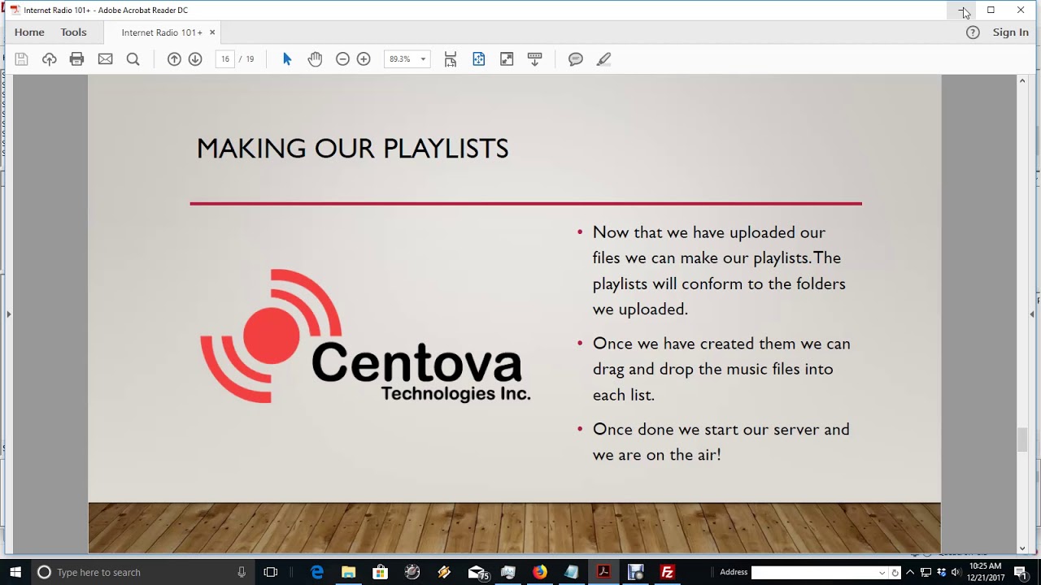Click "drag and drop the music files" text
The image size is (1041, 585).
[x=695, y=369]
